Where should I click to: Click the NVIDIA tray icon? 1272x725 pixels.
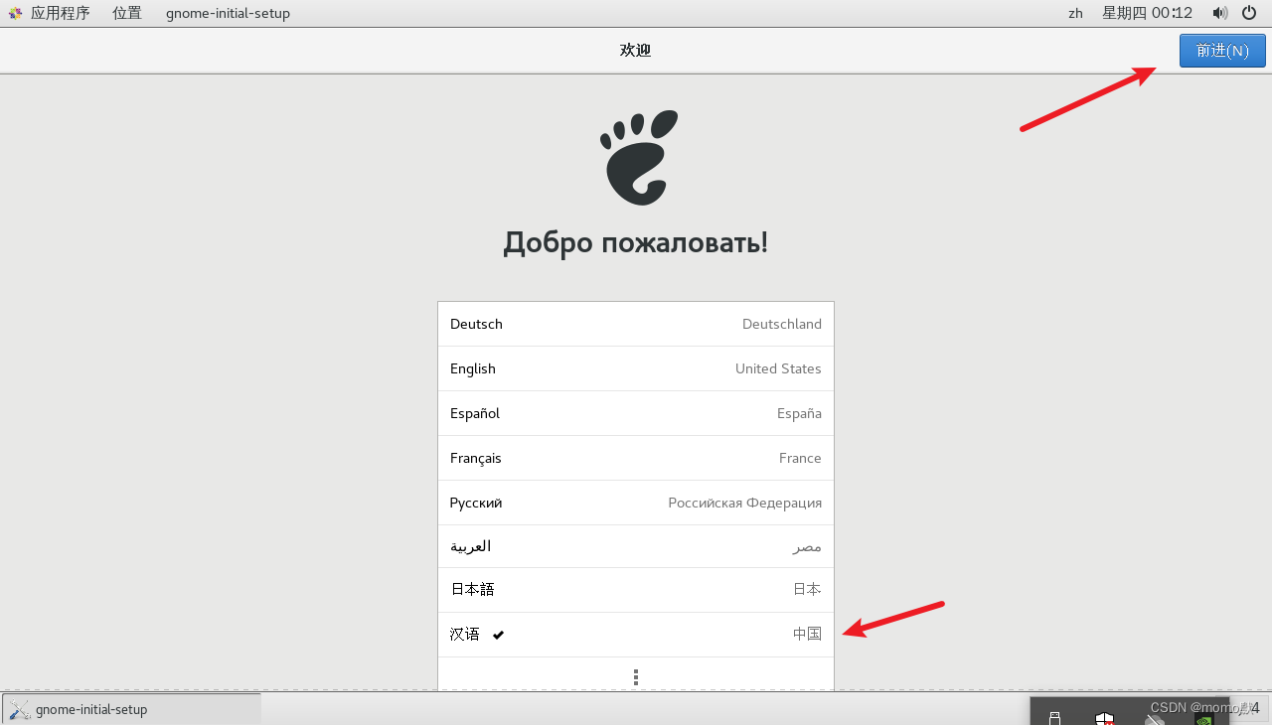pos(1203,718)
